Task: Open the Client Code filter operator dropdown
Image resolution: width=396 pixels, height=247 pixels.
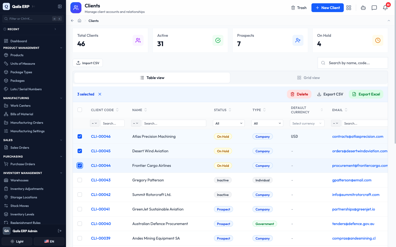Action: click(x=95, y=123)
